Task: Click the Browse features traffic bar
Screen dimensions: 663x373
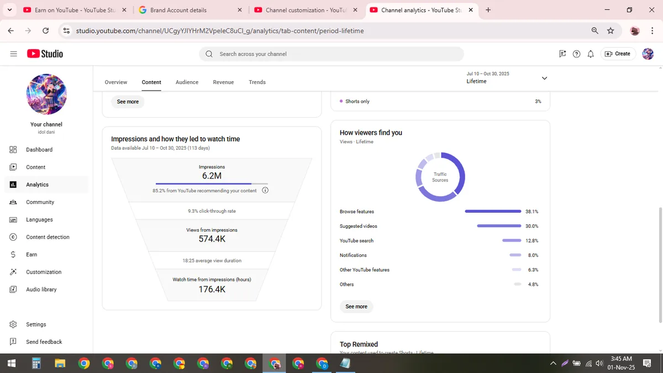Action: click(493, 212)
